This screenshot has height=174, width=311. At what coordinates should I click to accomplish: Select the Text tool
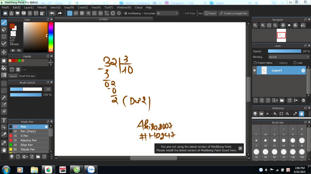4,120
